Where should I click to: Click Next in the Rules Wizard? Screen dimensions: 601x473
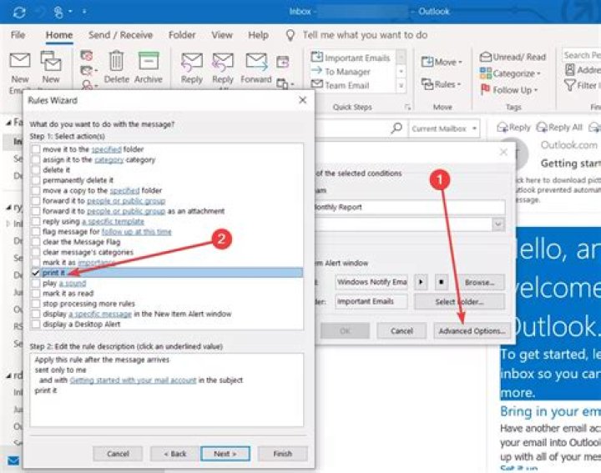click(225, 453)
